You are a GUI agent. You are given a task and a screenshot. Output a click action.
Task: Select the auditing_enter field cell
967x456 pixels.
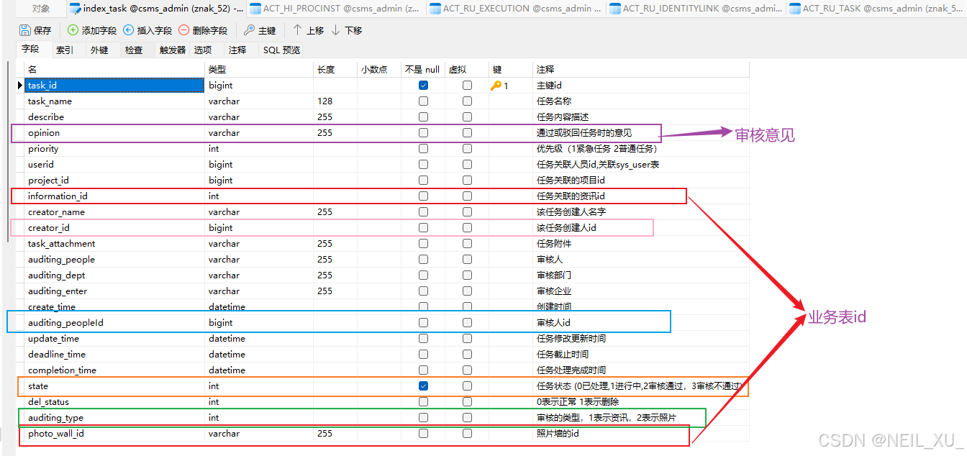[114, 291]
